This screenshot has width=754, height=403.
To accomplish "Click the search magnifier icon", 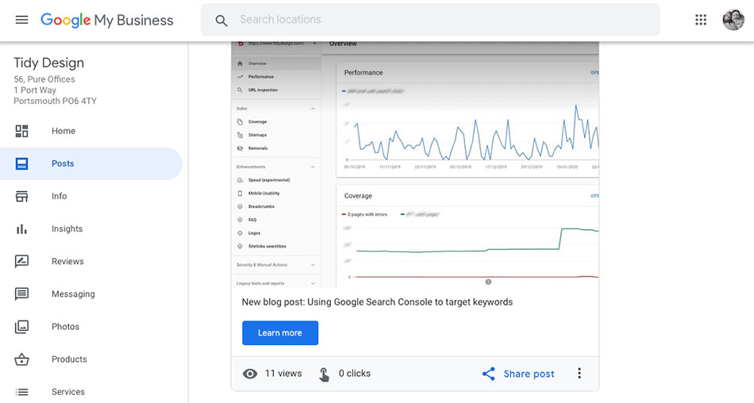I will (221, 20).
